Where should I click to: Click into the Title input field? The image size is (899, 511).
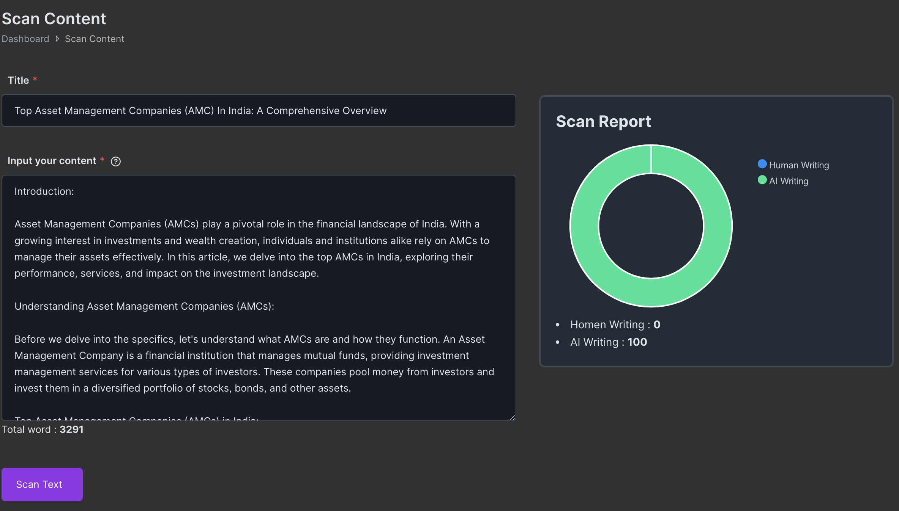[259, 111]
